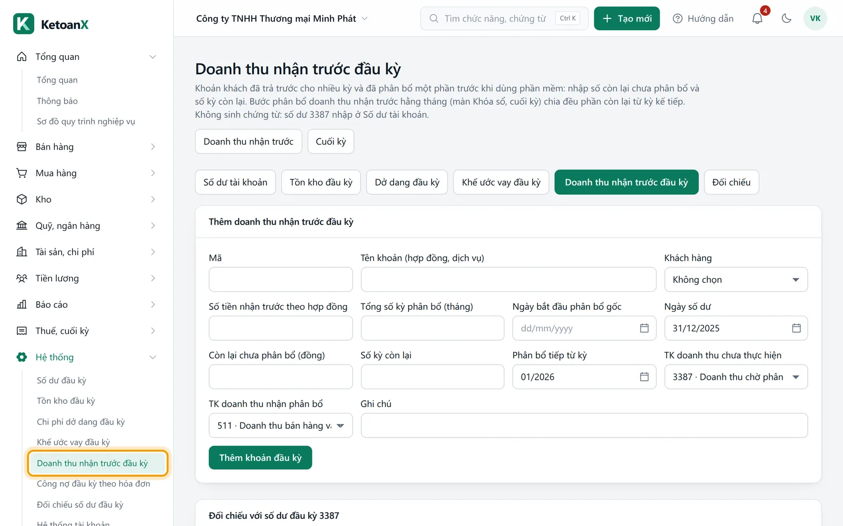This screenshot has height=526, width=843.
Task: Focus the Mã input field
Action: pyautogui.click(x=281, y=279)
